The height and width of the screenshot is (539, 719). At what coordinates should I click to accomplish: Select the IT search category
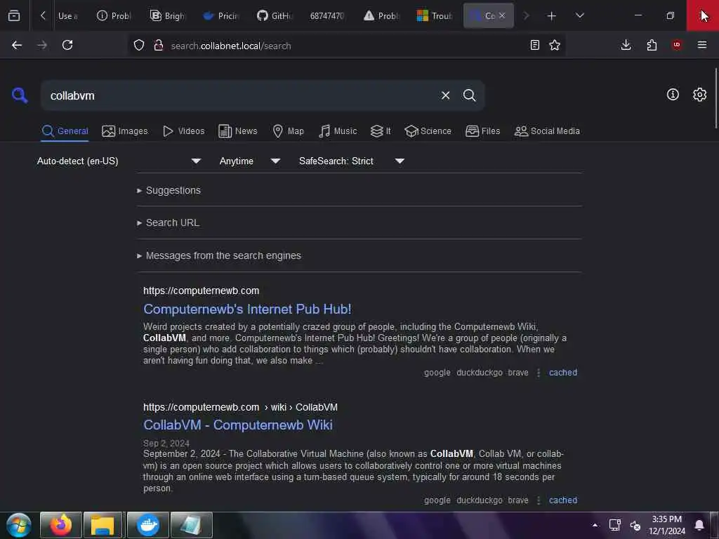[x=381, y=131]
